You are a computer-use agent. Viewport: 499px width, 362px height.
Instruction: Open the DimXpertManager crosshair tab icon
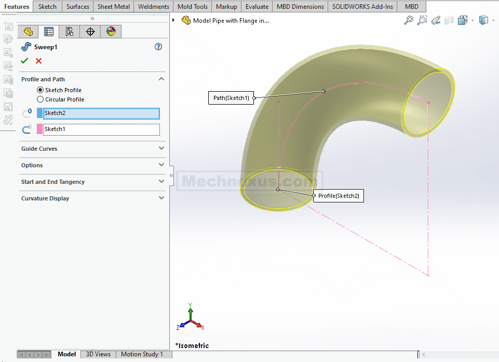point(90,32)
